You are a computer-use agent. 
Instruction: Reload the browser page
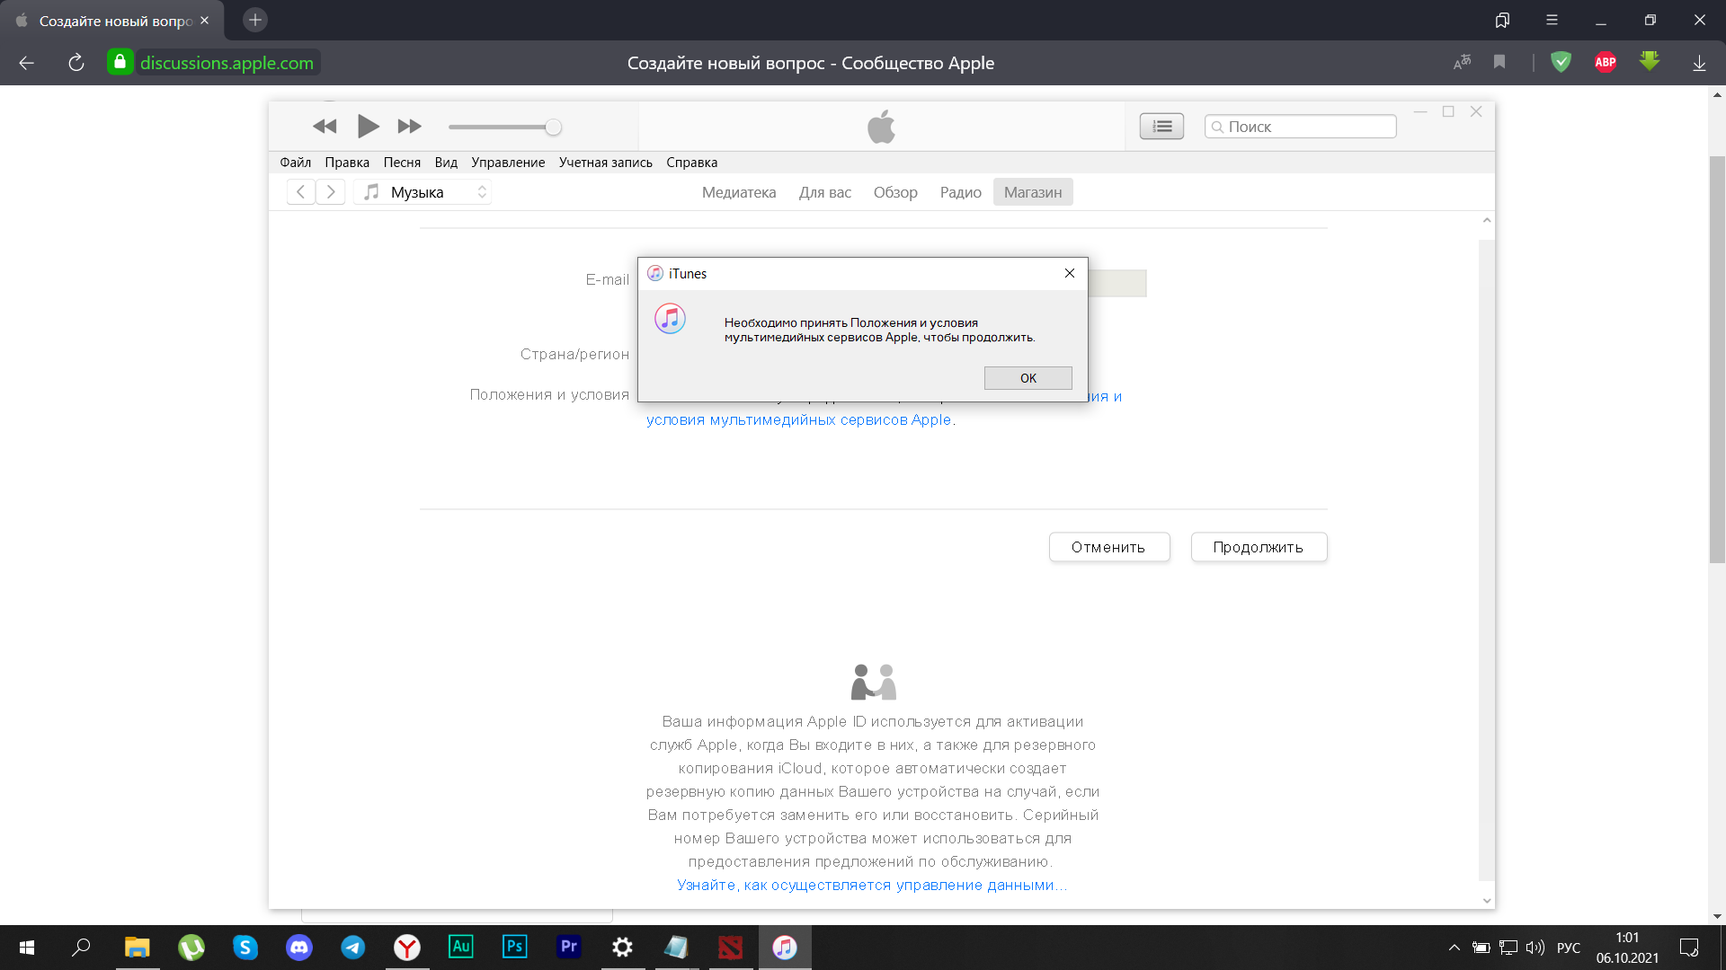pos(76,63)
